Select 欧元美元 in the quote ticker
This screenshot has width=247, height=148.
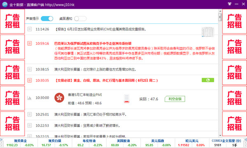(192, 141)
